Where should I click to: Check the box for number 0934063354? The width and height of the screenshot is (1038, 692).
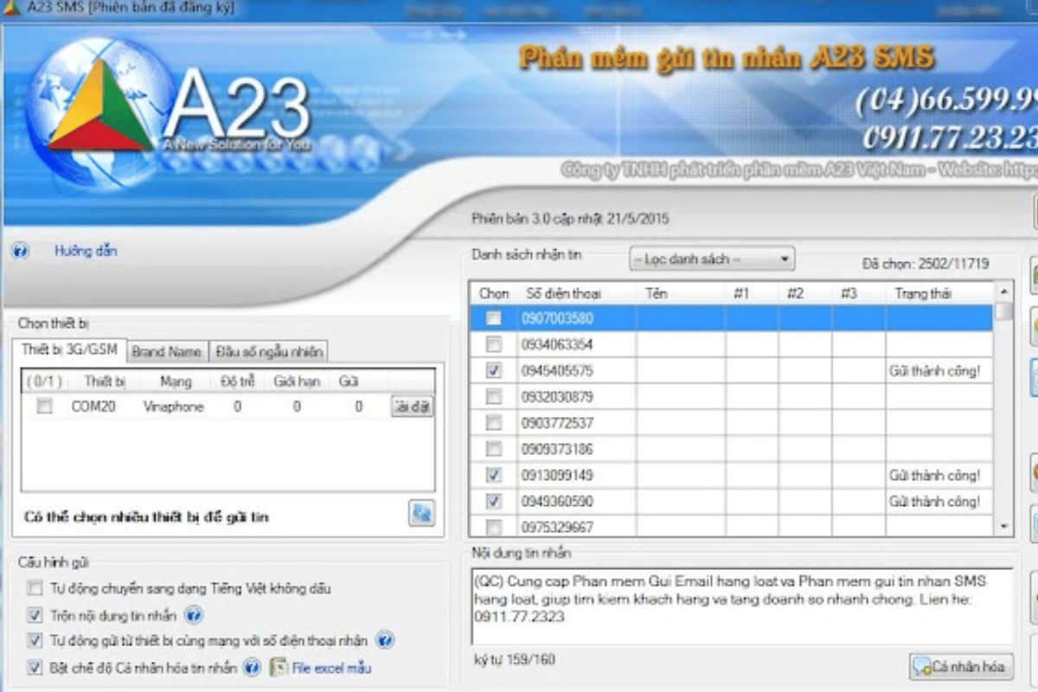tap(493, 344)
